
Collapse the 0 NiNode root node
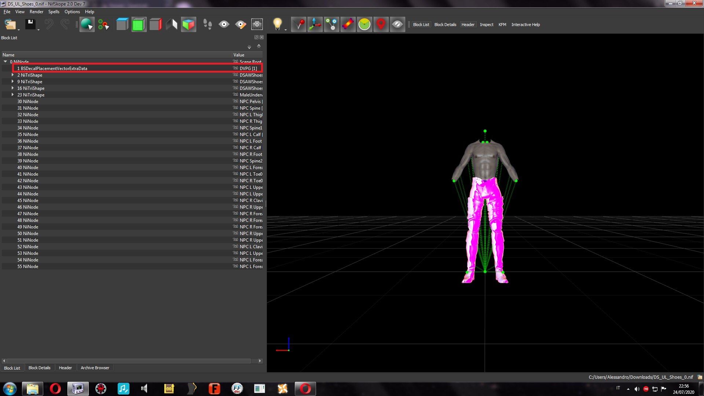tap(5, 62)
